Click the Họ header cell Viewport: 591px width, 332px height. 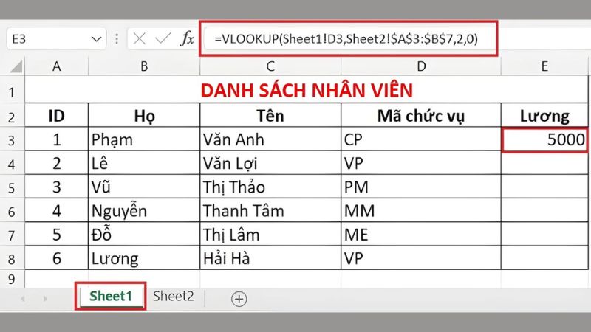pos(144,115)
